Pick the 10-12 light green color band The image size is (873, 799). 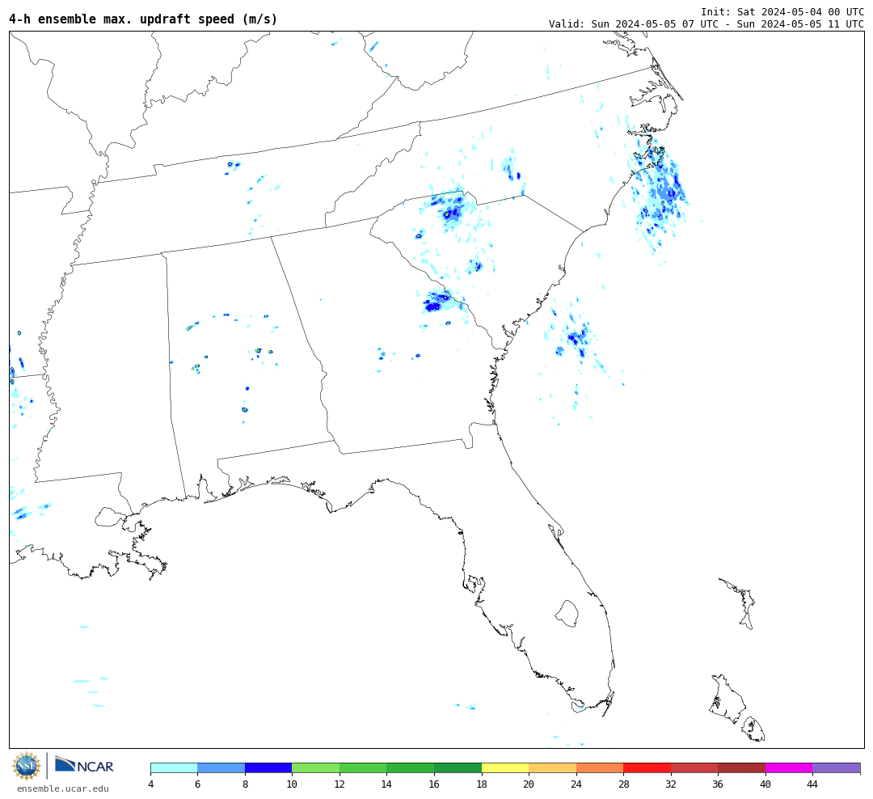(316, 767)
